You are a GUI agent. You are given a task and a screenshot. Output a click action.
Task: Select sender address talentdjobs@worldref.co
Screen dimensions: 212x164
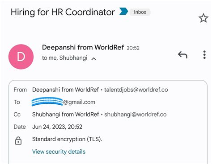click(136, 90)
